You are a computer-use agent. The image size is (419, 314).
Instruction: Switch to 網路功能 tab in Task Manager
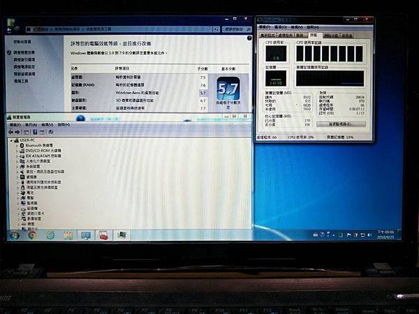click(x=331, y=36)
